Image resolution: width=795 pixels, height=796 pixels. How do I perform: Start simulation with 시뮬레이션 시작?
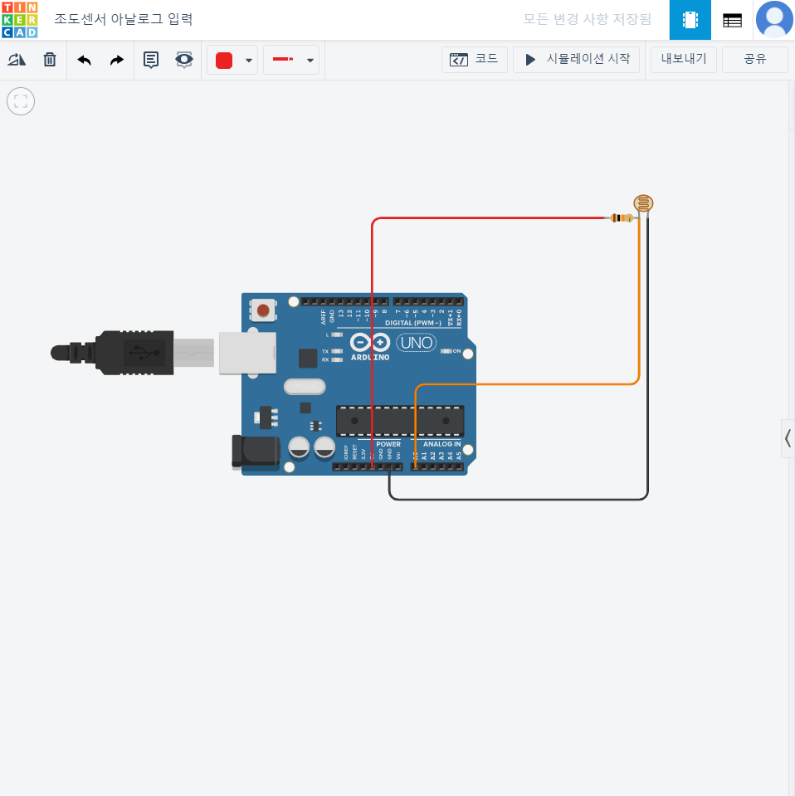[576, 60]
